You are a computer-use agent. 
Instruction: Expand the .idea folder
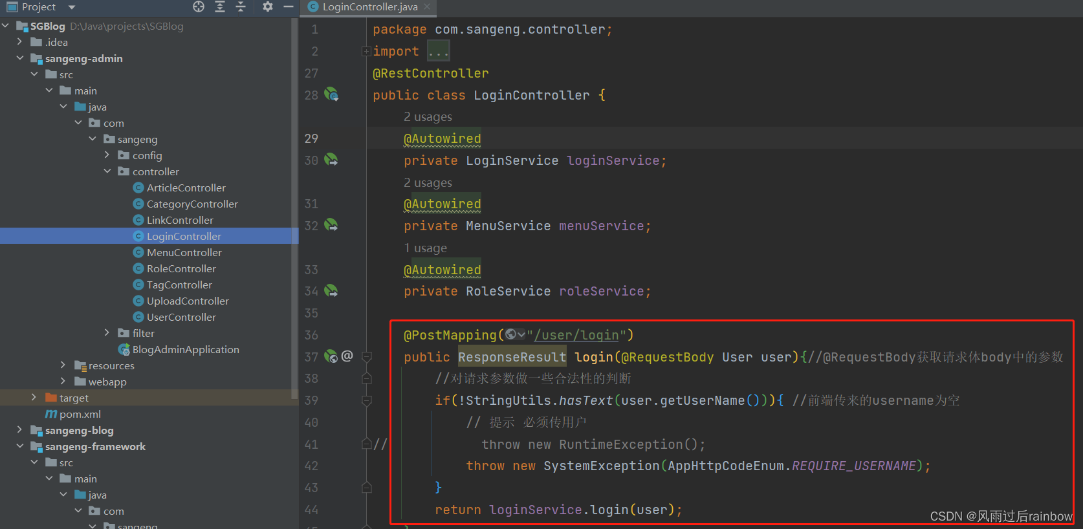coord(19,42)
